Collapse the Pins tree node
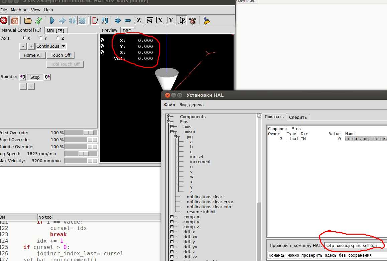The image size is (387, 261). [168, 121]
